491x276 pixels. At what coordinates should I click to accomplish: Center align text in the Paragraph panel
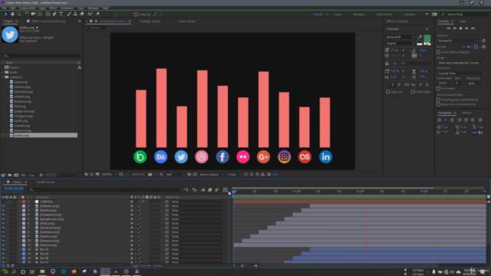(446, 120)
